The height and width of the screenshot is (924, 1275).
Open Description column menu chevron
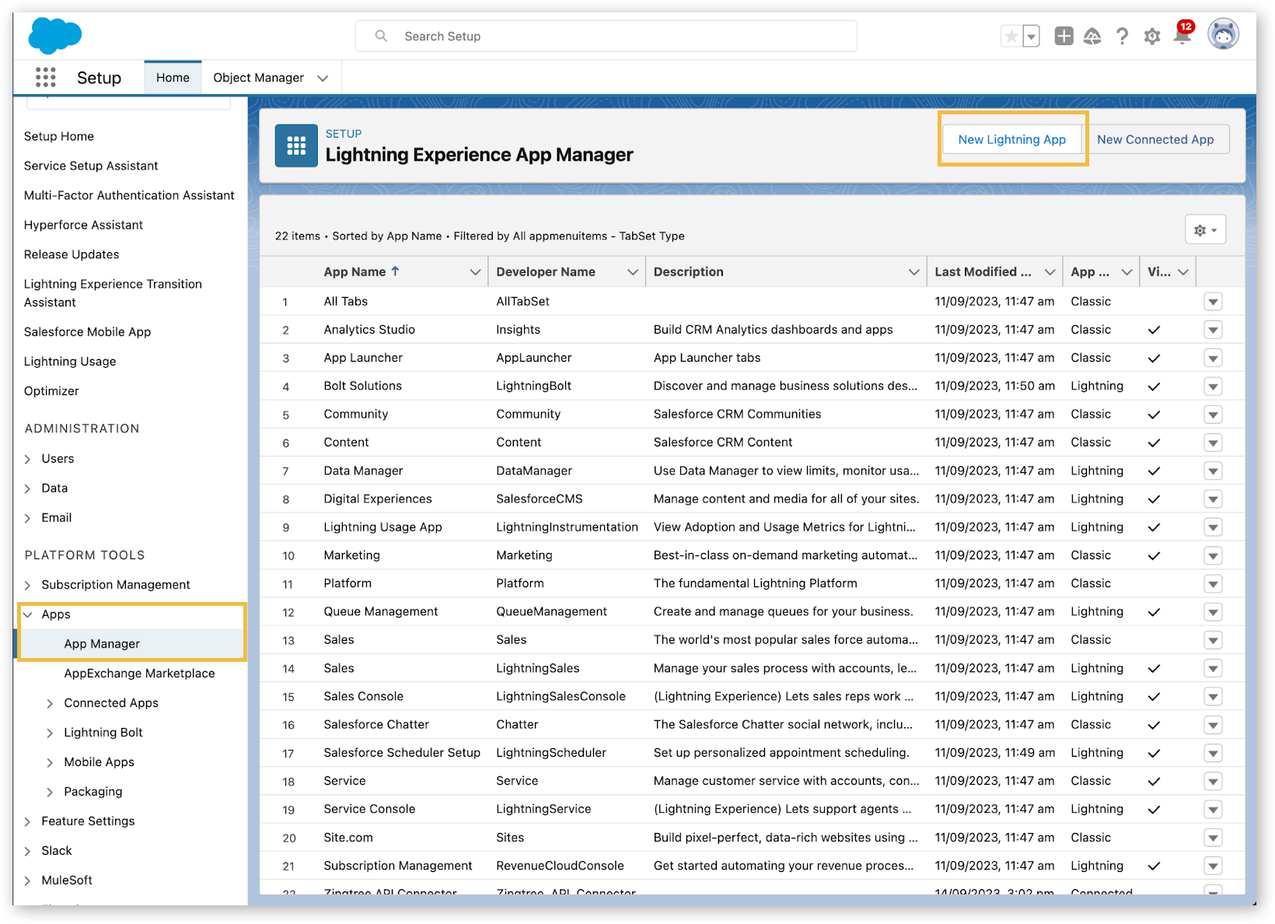point(914,271)
